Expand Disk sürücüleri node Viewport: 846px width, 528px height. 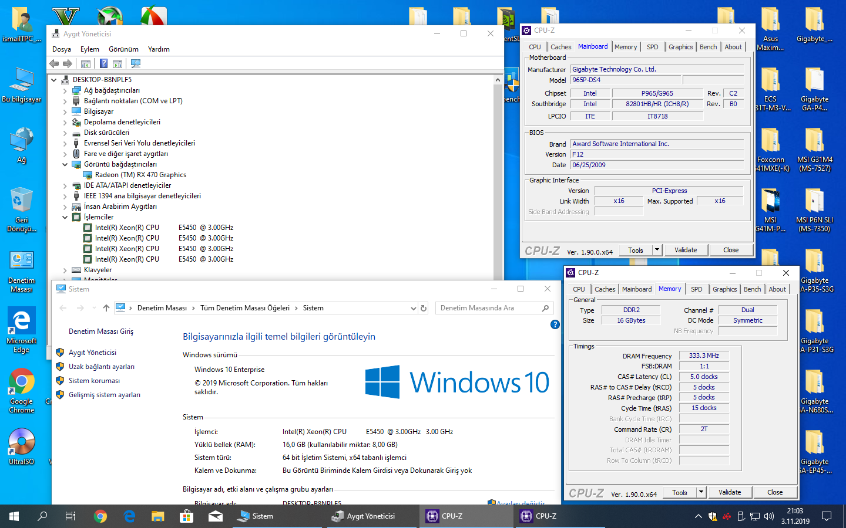click(65, 133)
